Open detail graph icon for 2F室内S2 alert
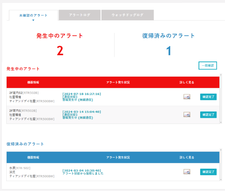Viewport: 225px width, 192px height. tap(187, 97)
